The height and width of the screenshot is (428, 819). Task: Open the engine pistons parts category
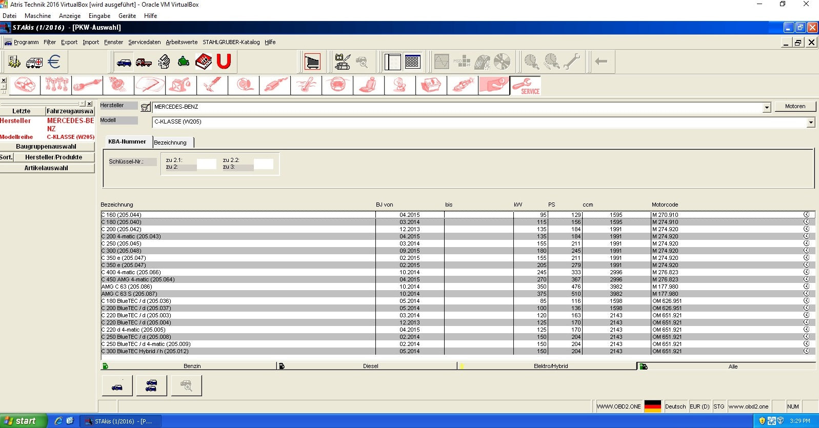point(56,85)
